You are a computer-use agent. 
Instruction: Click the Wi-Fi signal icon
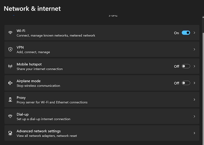tap(10, 33)
